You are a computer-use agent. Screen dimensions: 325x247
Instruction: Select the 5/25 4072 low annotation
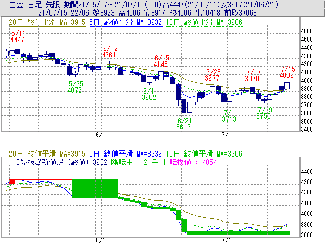pos(76,87)
